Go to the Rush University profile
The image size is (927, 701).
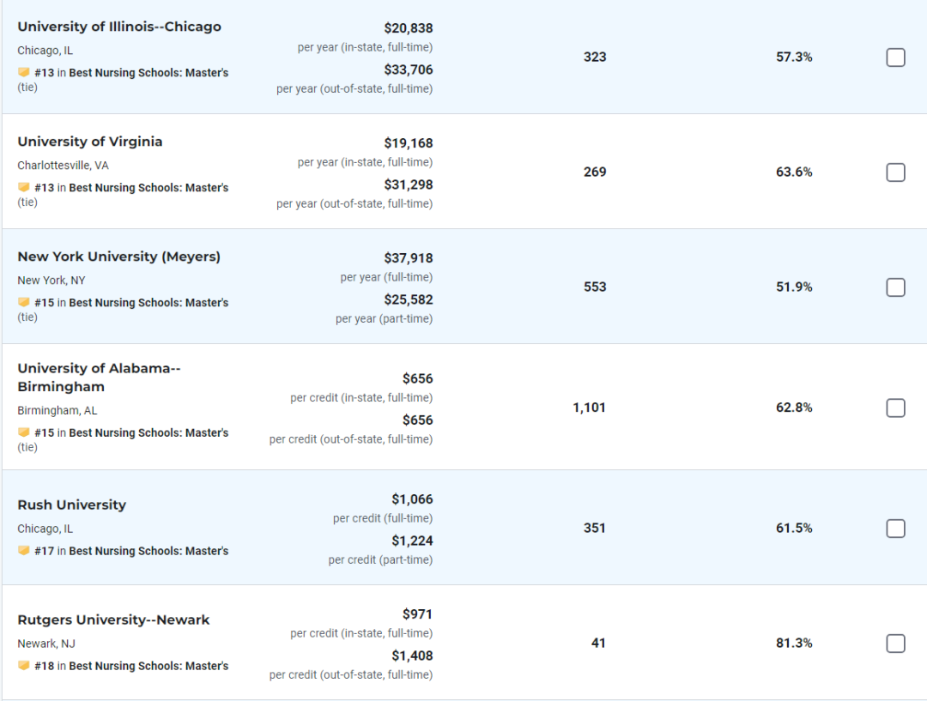point(71,505)
